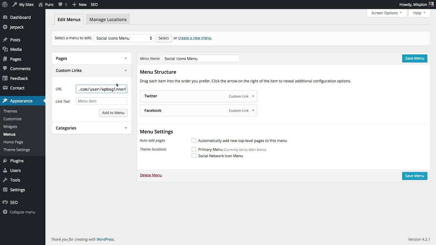Image resolution: width=436 pixels, height=245 pixels.
Task: Expand the Pages panel arrow
Action: pos(126,59)
